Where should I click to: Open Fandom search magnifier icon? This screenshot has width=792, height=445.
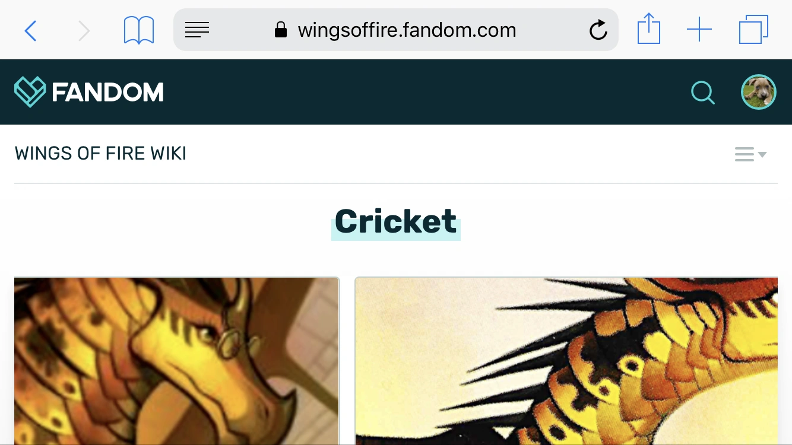point(703,93)
